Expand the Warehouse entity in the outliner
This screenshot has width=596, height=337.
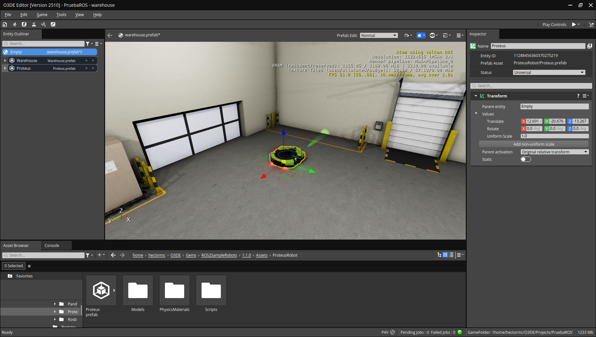(5, 60)
